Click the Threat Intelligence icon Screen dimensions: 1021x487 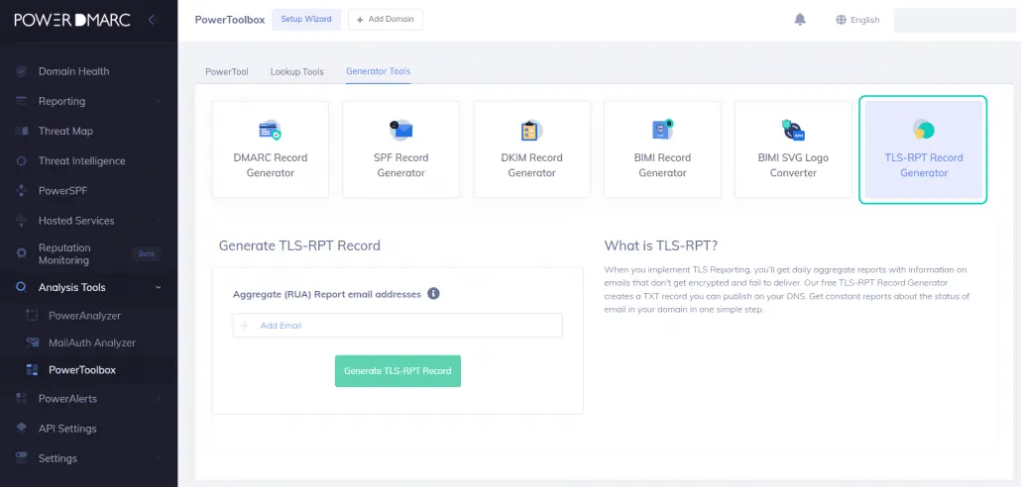22,161
